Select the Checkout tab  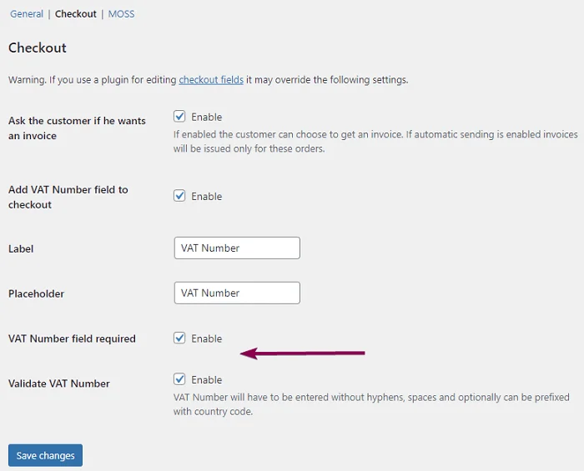[76, 14]
